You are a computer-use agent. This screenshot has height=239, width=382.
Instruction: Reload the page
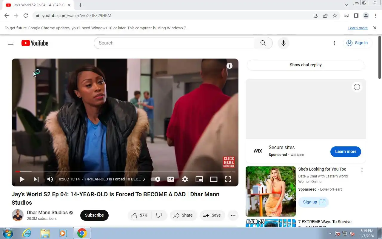coord(26,16)
